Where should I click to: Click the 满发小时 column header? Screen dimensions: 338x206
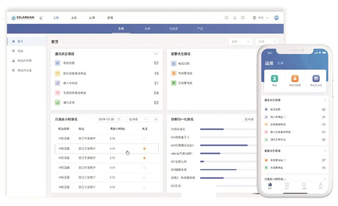pyautogui.click(x=117, y=129)
